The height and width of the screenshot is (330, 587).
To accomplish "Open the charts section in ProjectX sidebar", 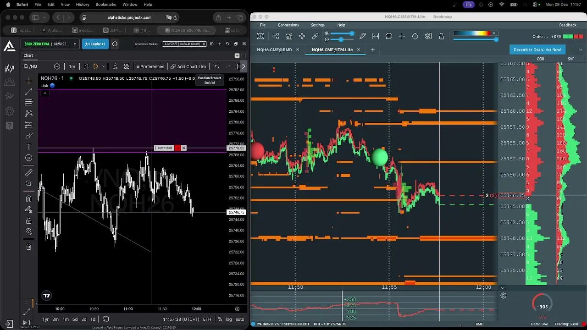I will tap(9, 69).
